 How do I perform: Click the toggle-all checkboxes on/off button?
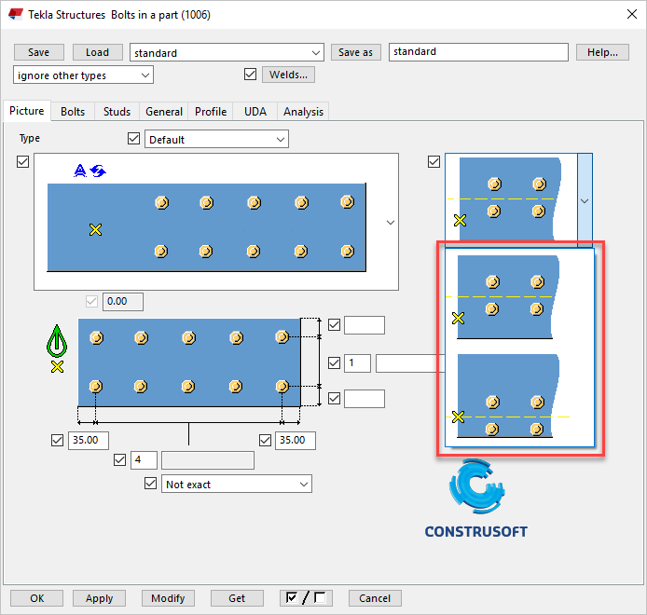(x=306, y=598)
